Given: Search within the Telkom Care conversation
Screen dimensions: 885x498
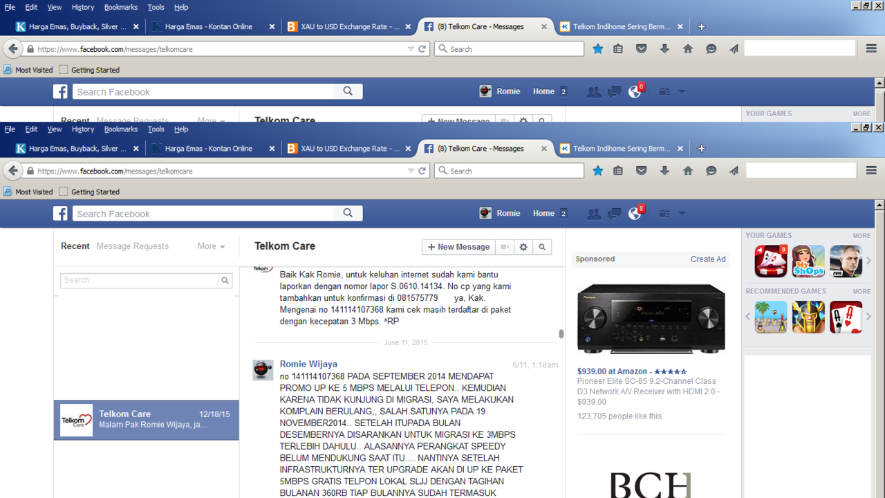Looking at the screenshot, I should (542, 247).
